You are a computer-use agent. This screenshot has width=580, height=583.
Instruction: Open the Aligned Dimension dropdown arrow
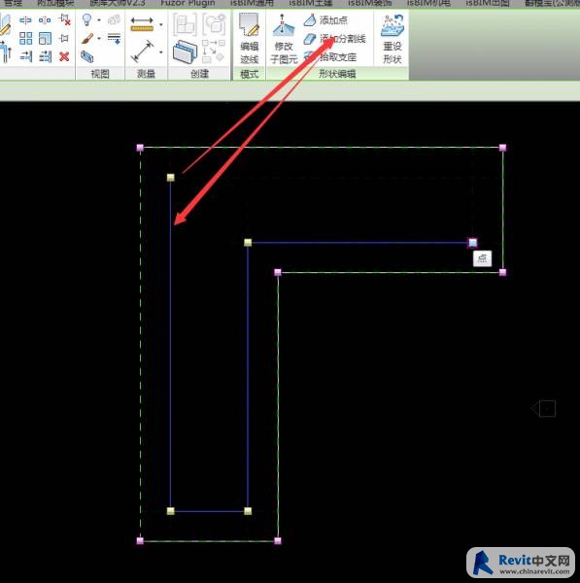(161, 52)
